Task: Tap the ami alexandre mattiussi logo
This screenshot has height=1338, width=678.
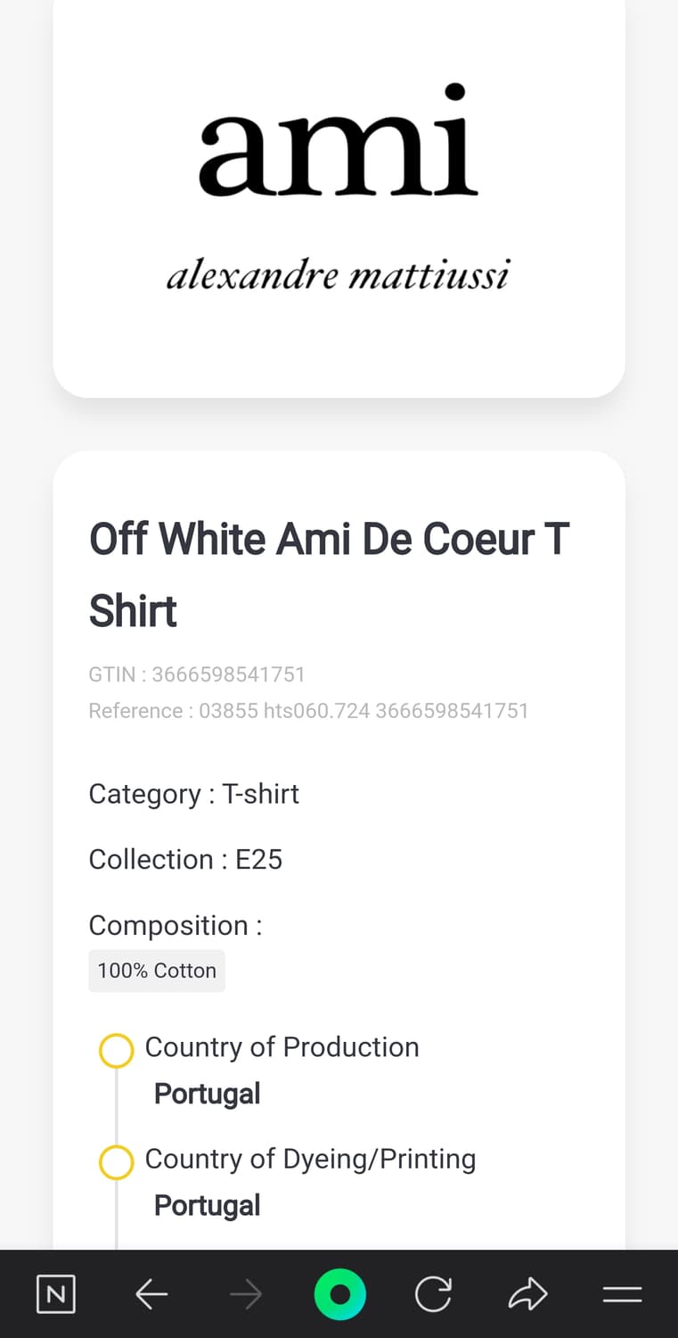Action: (x=339, y=187)
